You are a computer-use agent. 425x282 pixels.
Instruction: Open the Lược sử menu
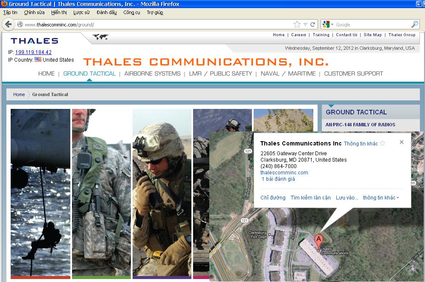point(81,12)
